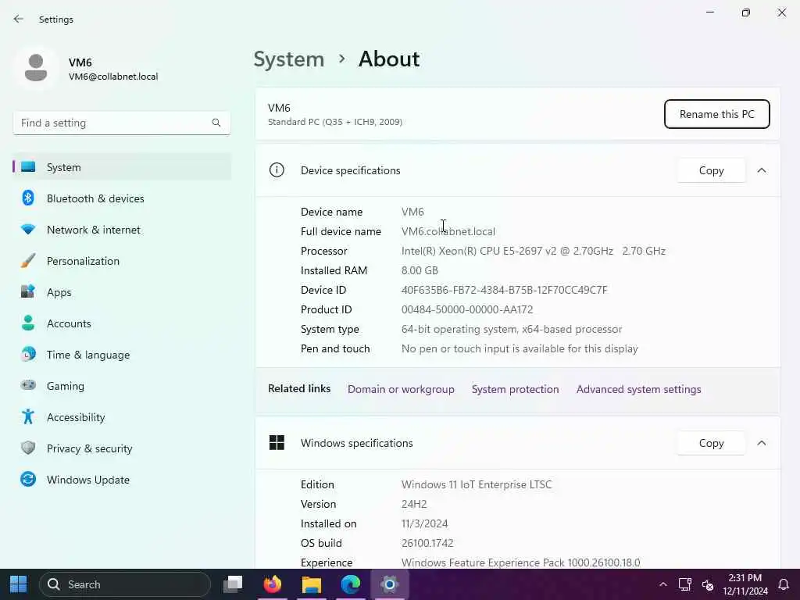The width and height of the screenshot is (800, 600).
Task: Click the System monitor icon in the sidebar
Action: [28, 167]
